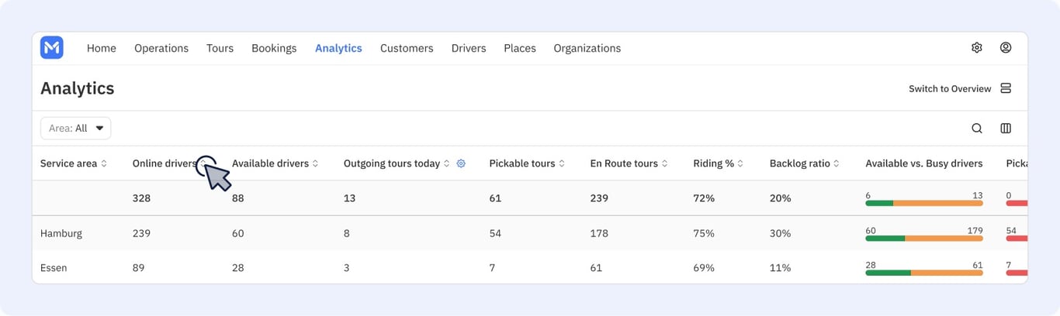The image size is (1060, 316).
Task: Open settings via the gear icon
Action: (977, 48)
